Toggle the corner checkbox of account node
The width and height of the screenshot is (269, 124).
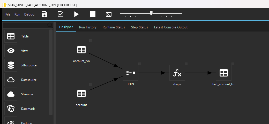91,84
